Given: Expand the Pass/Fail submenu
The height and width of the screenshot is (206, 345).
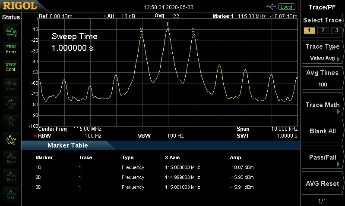Looking at the screenshot, I should (323, 157).
